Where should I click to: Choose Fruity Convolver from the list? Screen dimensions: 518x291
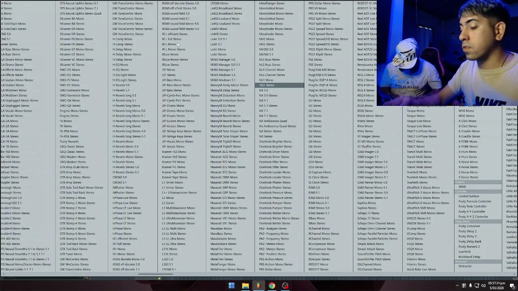tap(469, 226)
